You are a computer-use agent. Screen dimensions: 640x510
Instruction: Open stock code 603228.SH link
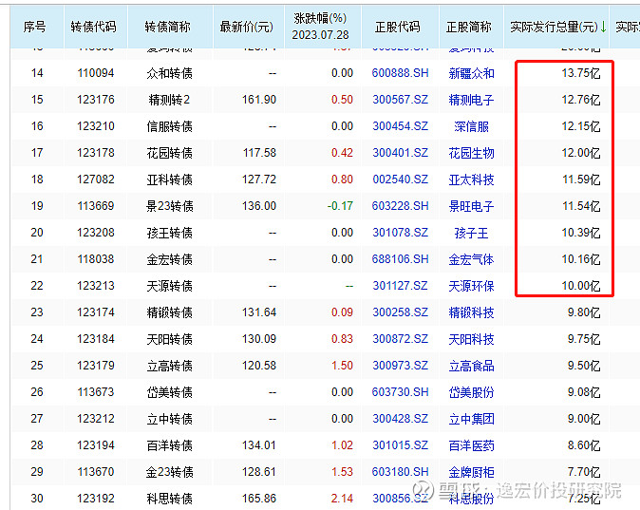pyautogui.click(x=400, y=206)
